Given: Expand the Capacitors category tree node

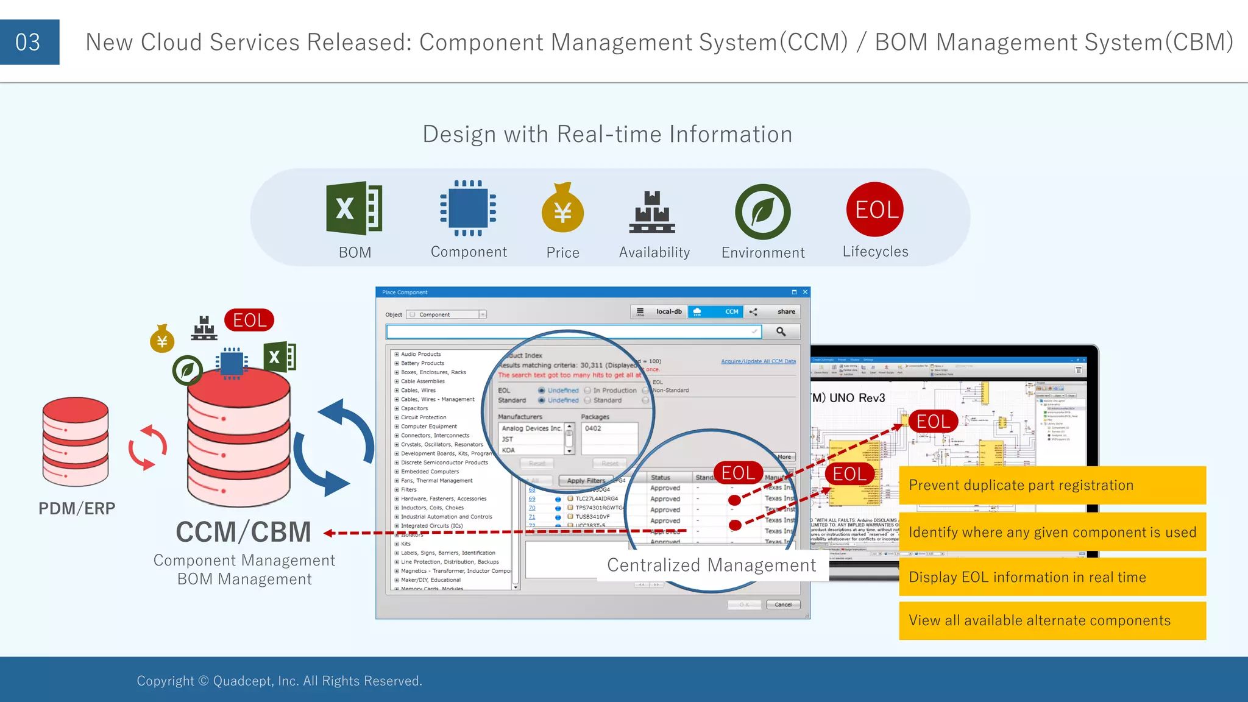Looking at the screenshot, I should (x=397, y=408).
